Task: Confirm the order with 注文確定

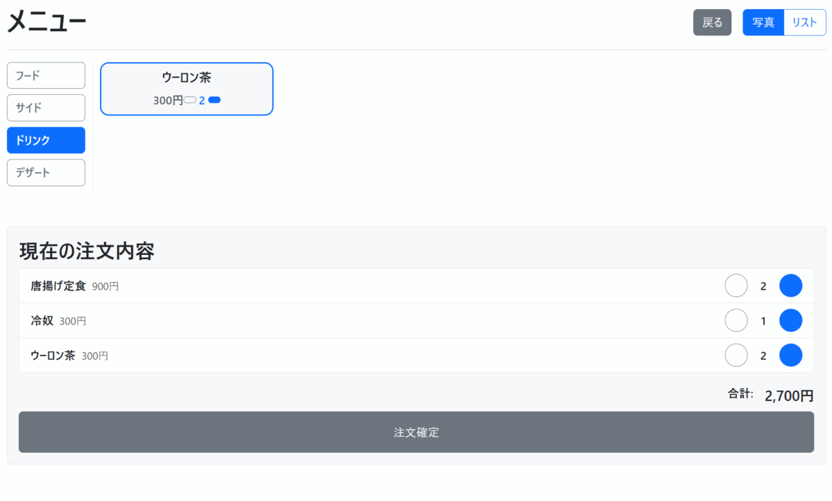Action: click(x=416, y=432)
